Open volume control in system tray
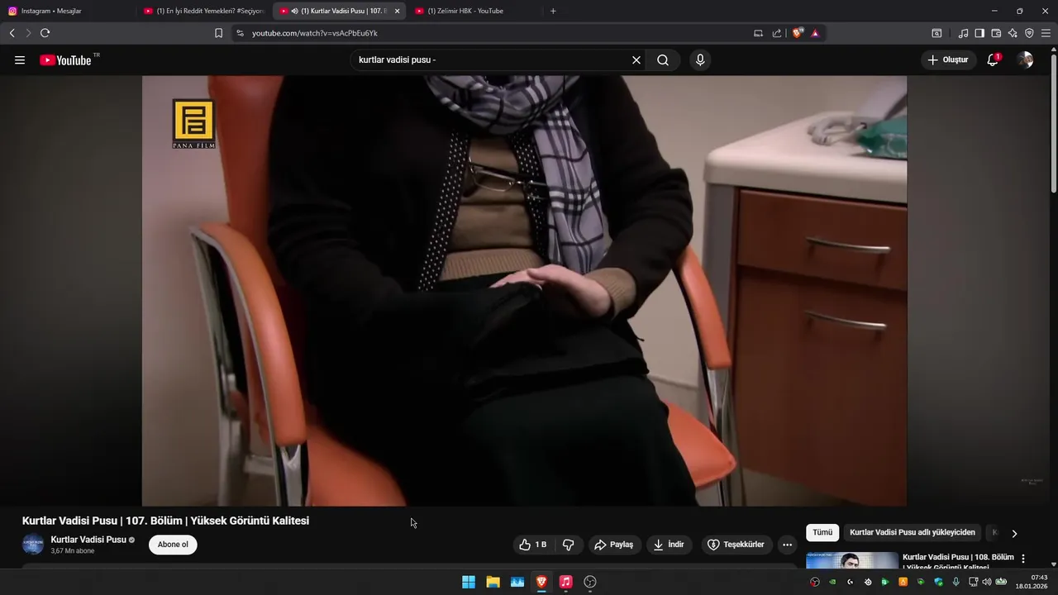 tap(987, 582)
